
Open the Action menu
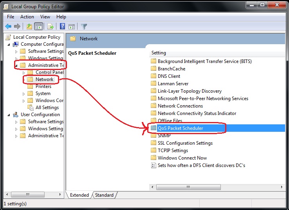click(27, 17)
